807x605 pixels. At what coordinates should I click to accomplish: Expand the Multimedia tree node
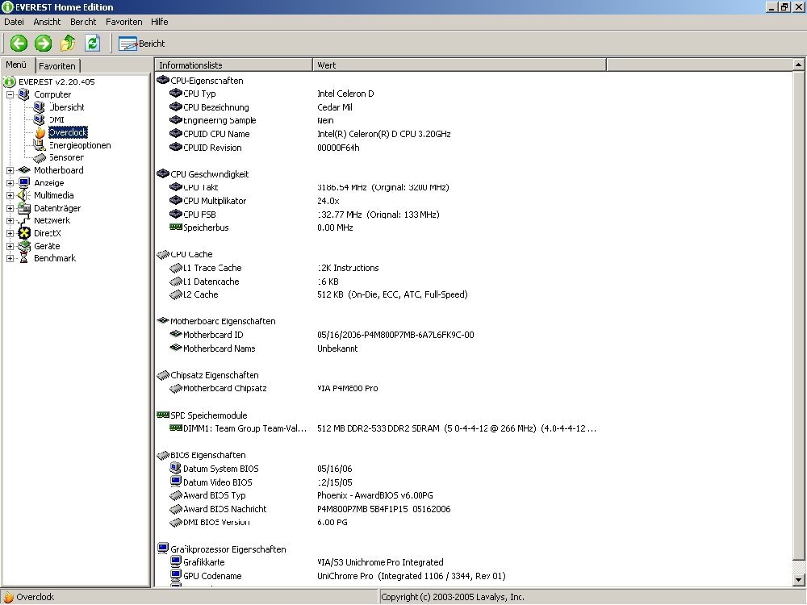coord(10,195)
